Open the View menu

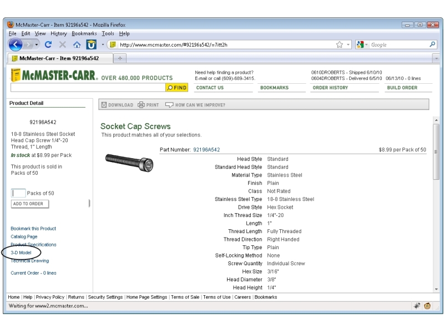40,33
